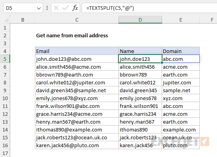Image resolution: width=217 pixels, height=157 pixels.
Task: Select name cell emily.jones678
Action: pos(140,98)
